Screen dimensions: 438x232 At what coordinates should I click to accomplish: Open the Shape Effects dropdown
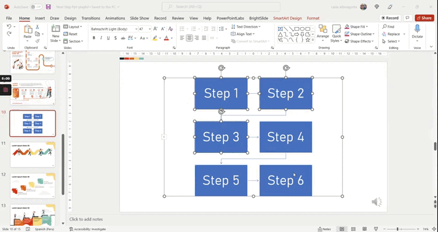pyautogui.click(x=359, y=41)
